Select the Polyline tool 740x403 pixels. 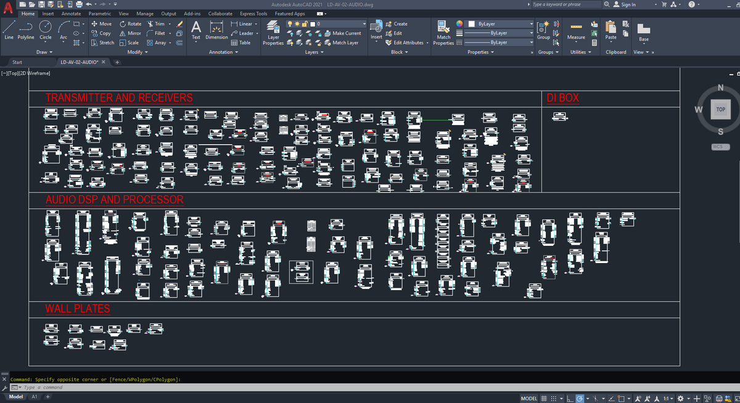26,30
